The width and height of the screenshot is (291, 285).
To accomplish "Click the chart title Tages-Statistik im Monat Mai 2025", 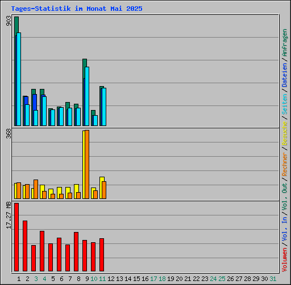I will pos(77,9).
